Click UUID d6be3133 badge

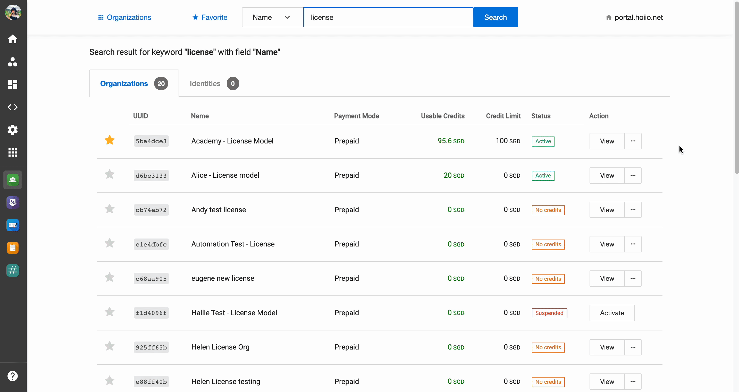151,175
